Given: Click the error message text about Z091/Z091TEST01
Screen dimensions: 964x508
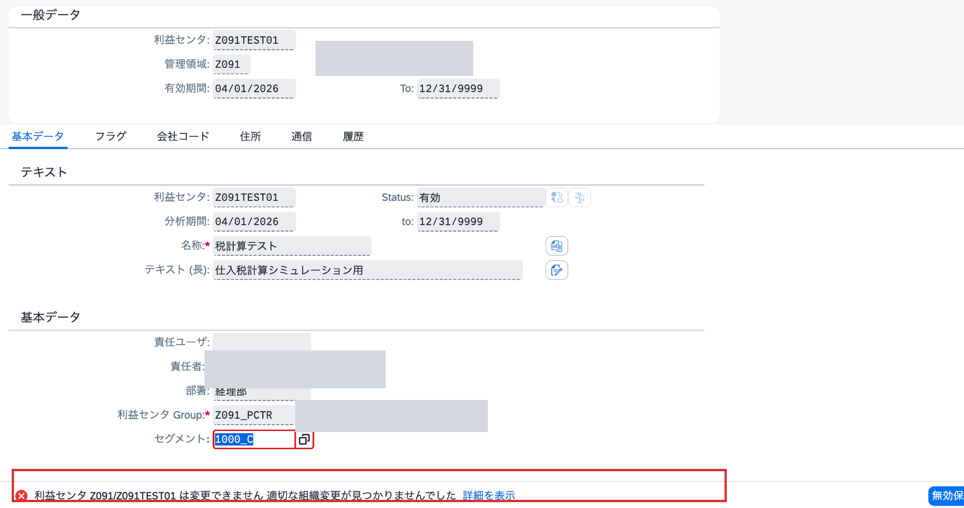Looking at the screenshot, I should pyautogui.click(x=245, y=496).
